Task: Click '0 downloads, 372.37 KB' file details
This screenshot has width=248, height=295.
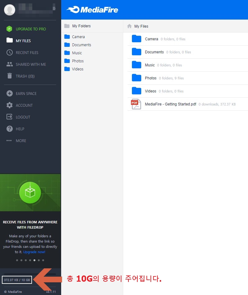Action: coord(217,104)
